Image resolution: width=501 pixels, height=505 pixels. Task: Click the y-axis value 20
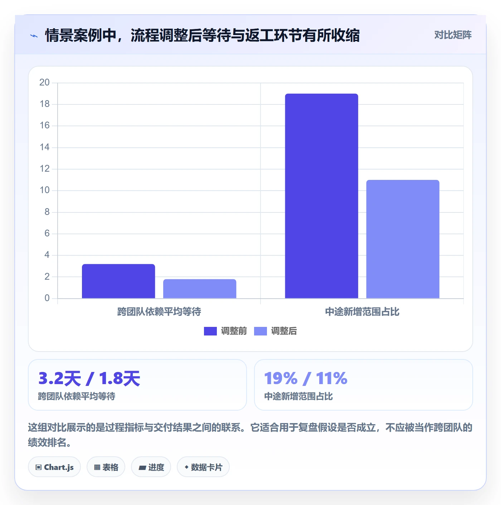click(x=44, y=83)
